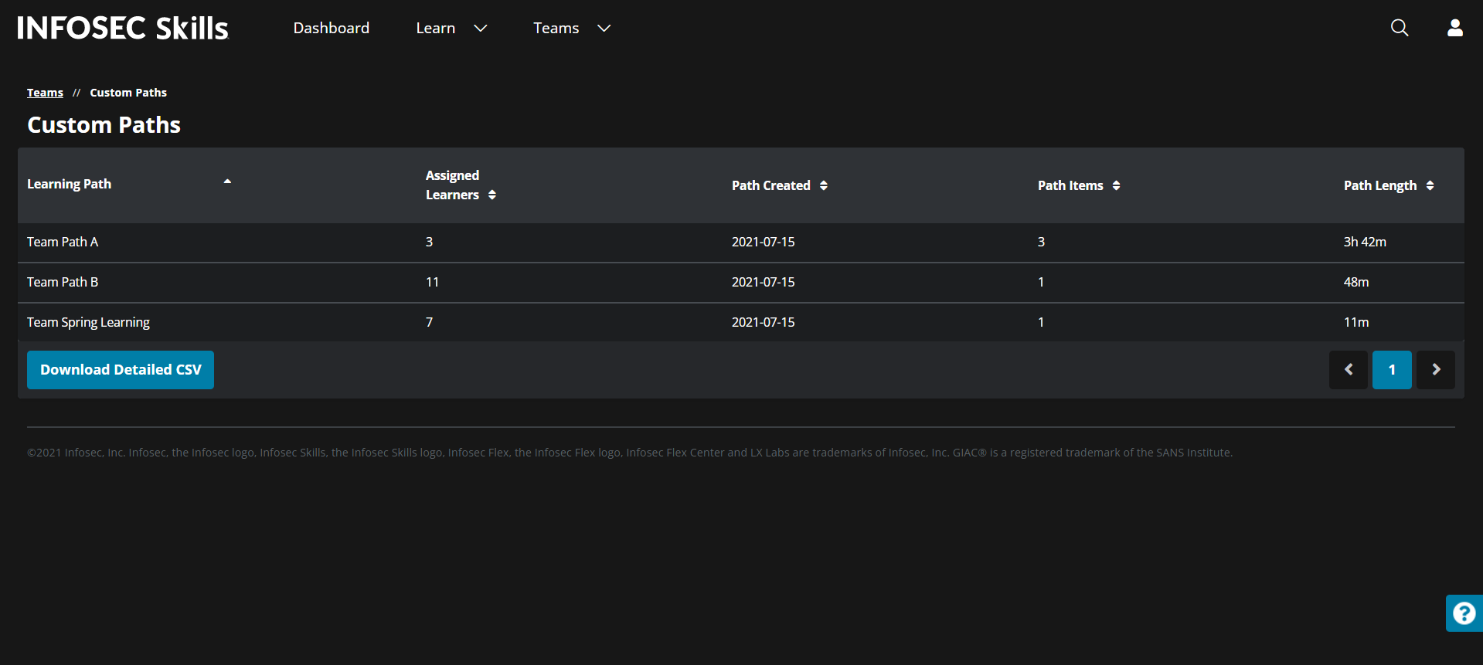The width and height of the screenshot is (1483, 665).
Task: Go to next page arrow
Action: point(1435,370)
